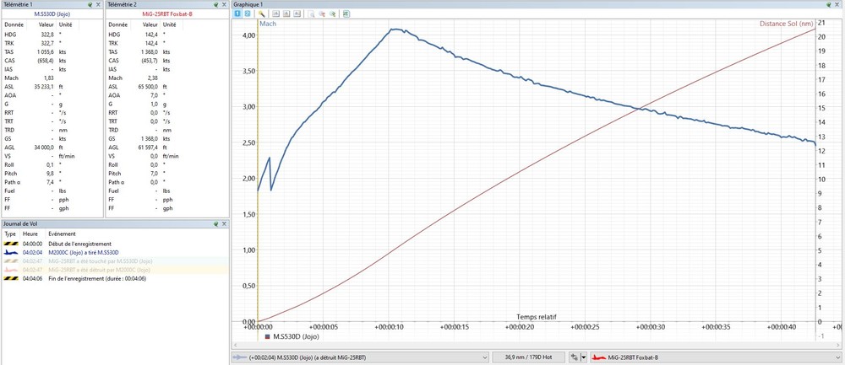
Task: Click the Télémétrie 2 panel title tab
Action: (123, 3)
